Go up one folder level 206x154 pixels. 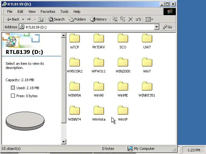coord(41,19)
